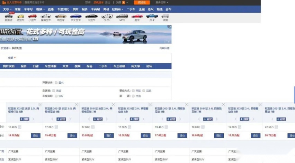
Task: Select the 大型车 black car icon
Action: tap(91, 16)
